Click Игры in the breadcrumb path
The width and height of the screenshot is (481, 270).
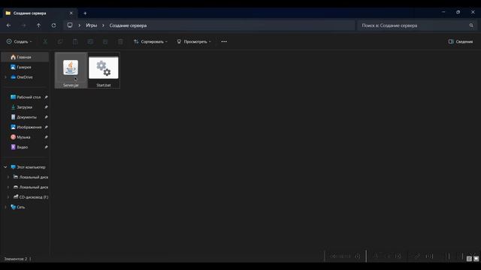[92, 25]
